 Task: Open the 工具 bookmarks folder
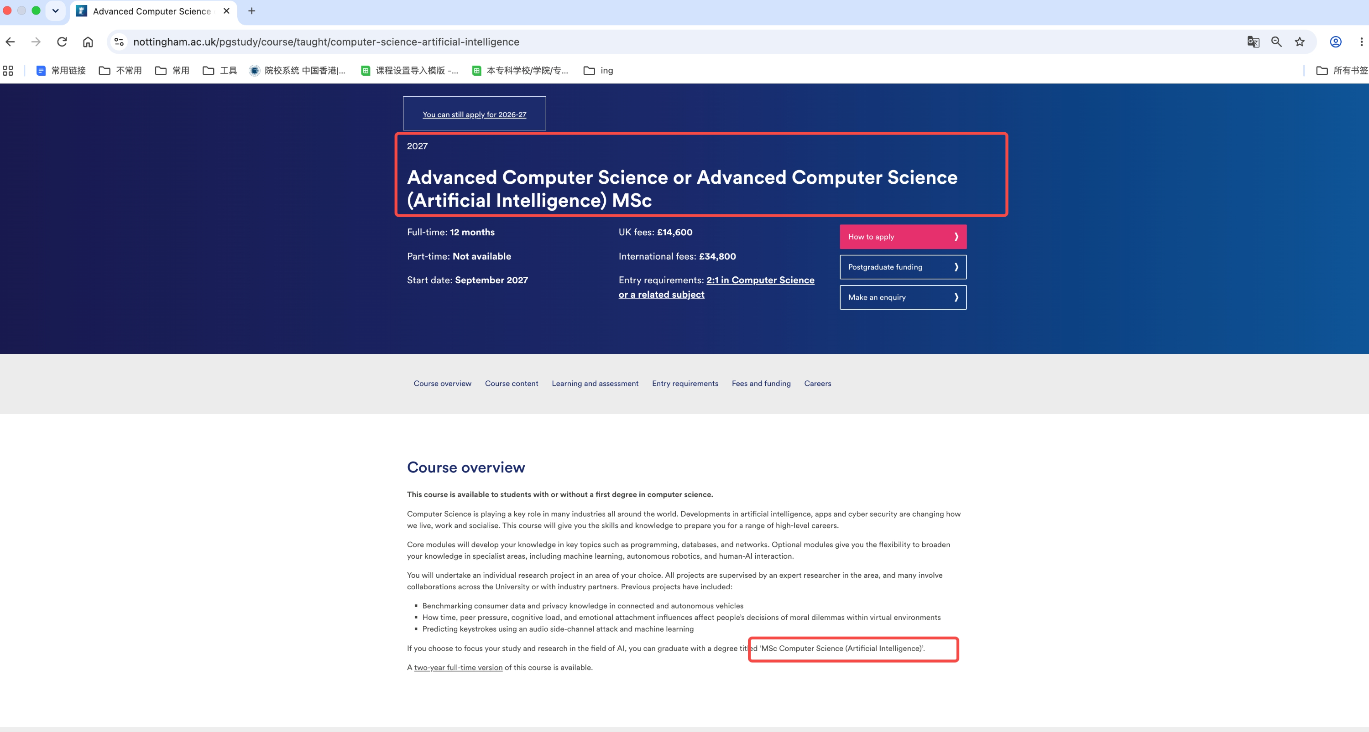click(x=220, y=71)
